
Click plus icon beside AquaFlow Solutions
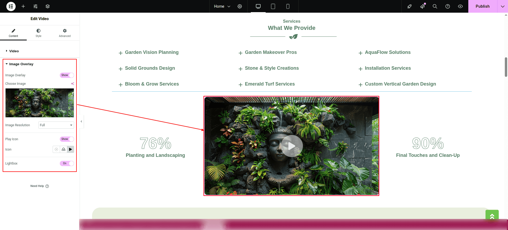click(360, 53)
